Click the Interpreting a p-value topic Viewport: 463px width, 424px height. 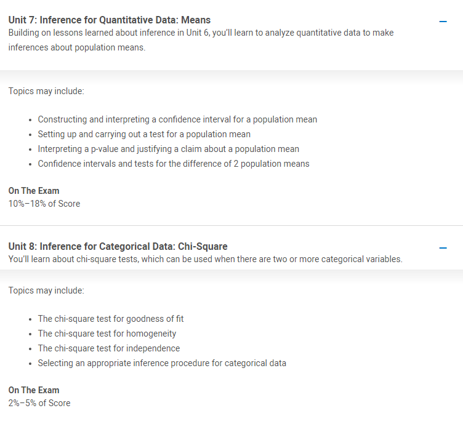(x=168, y=149)
